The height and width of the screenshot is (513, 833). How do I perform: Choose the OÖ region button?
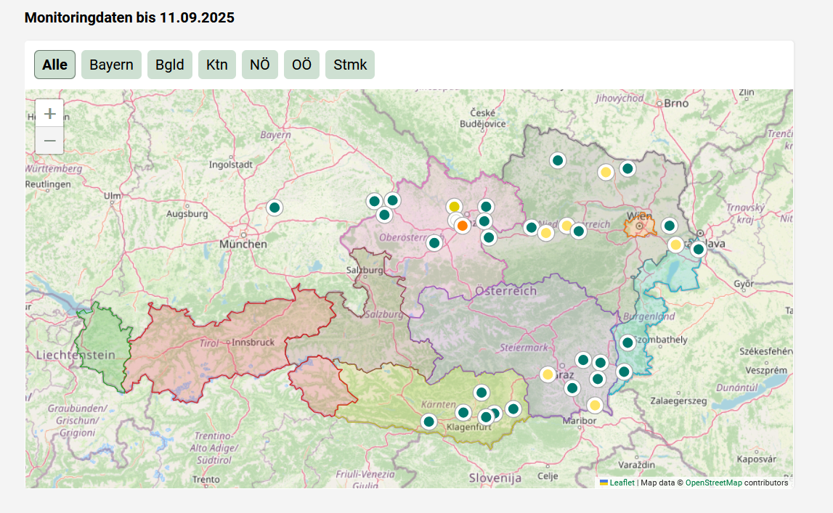tap(301, 65)
